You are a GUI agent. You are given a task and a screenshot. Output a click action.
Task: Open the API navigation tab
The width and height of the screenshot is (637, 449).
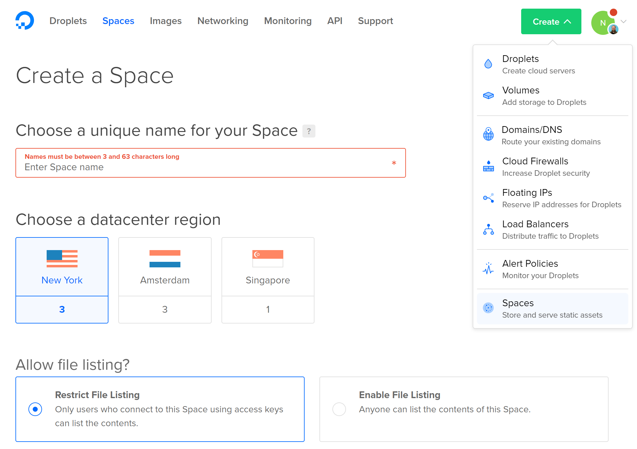point(335,21)
